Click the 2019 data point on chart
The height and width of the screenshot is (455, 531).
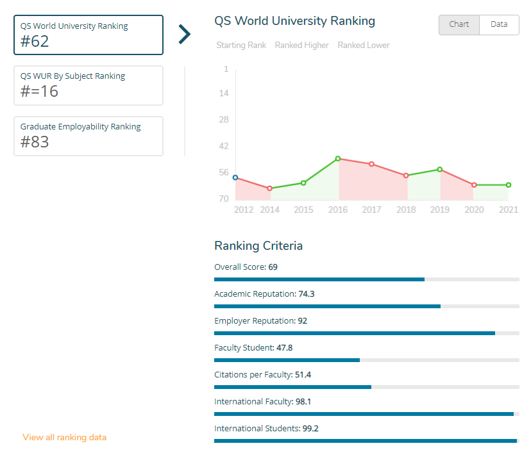pos(439,169)
